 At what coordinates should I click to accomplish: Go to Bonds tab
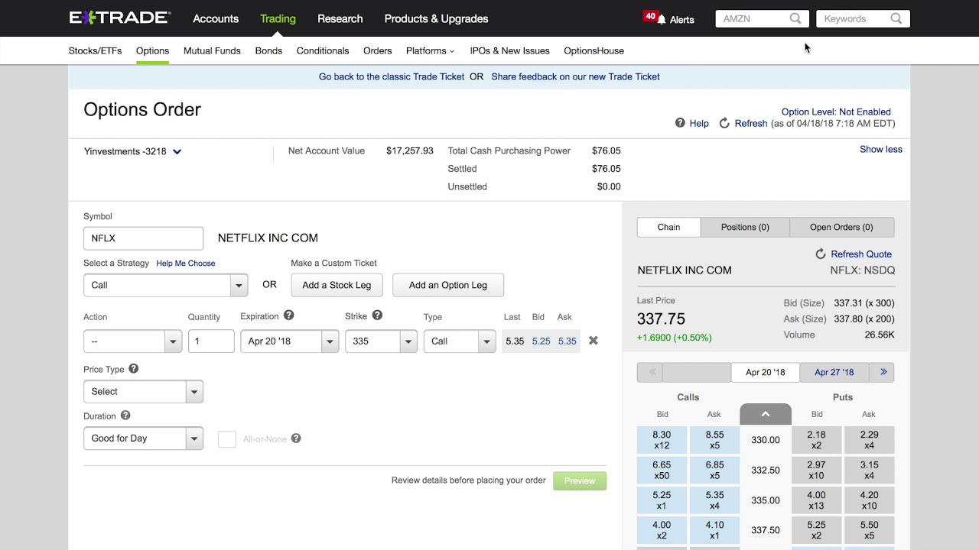[268, 50]
